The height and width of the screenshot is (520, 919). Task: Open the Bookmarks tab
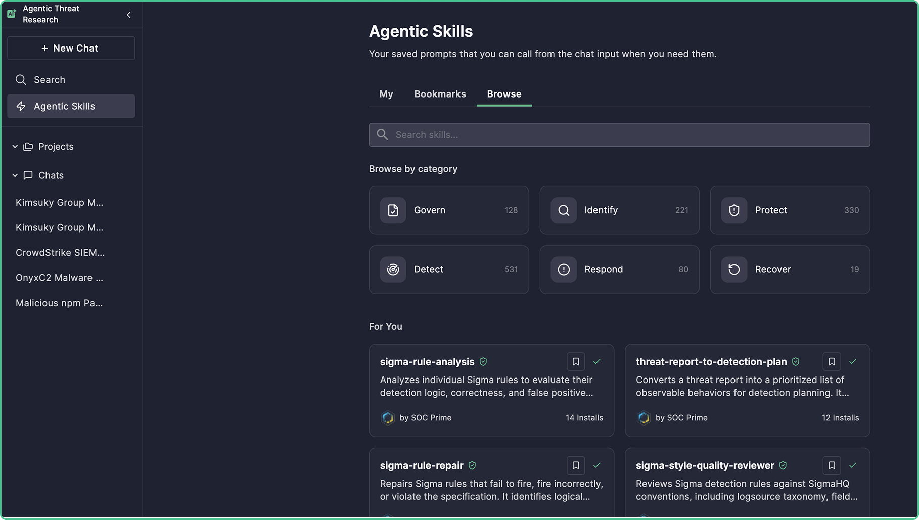coord(440,94)
